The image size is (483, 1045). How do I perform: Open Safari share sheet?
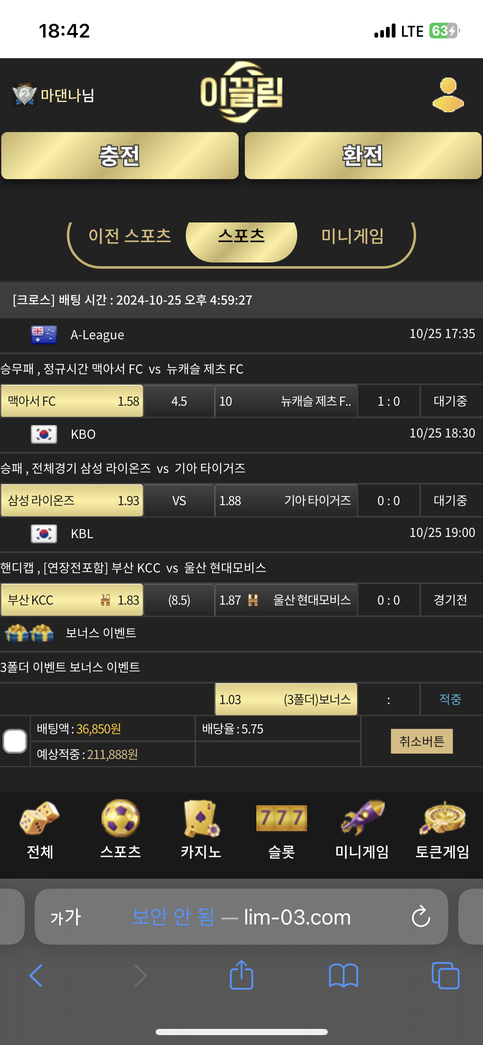click(241, 975)
